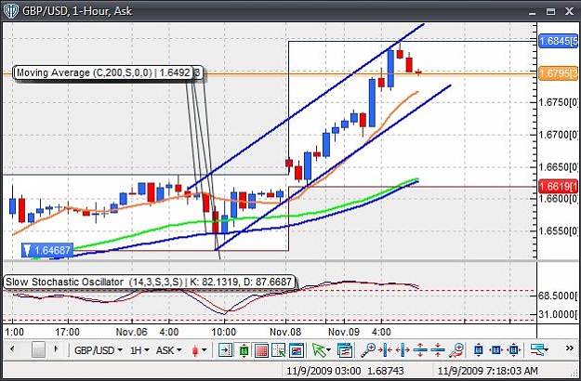Click the 1.6750 price axis value
The height and width of the screenshot is (381, 581).
(558, 102)
